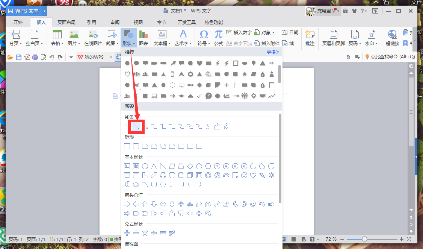Open the 超链接 hyperlink tool
The width and height of the screenshot is (423, 249).
point(393,38)
